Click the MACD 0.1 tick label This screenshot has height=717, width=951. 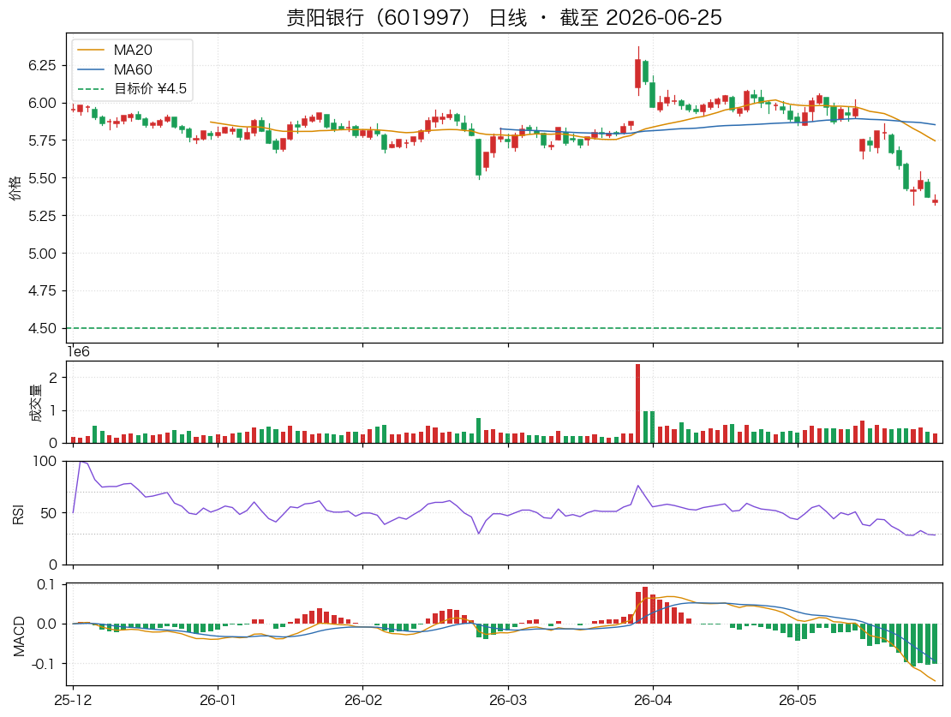tap(46, 584)
